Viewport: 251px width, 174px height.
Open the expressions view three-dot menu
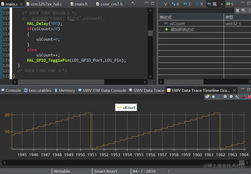(249, 10)
